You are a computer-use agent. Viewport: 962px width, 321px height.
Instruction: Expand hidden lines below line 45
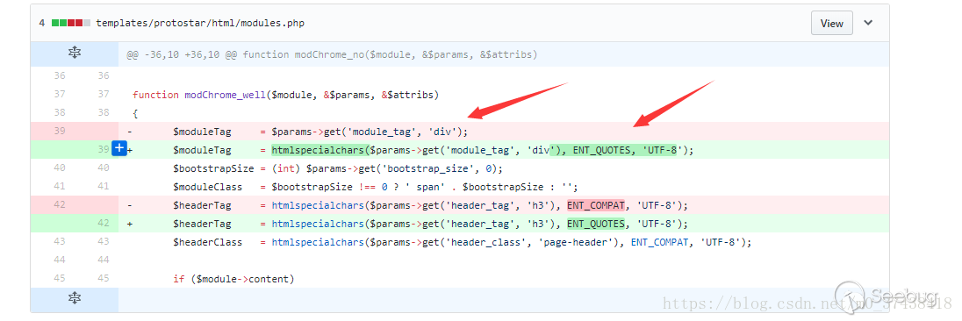click(x=75, y=298)
